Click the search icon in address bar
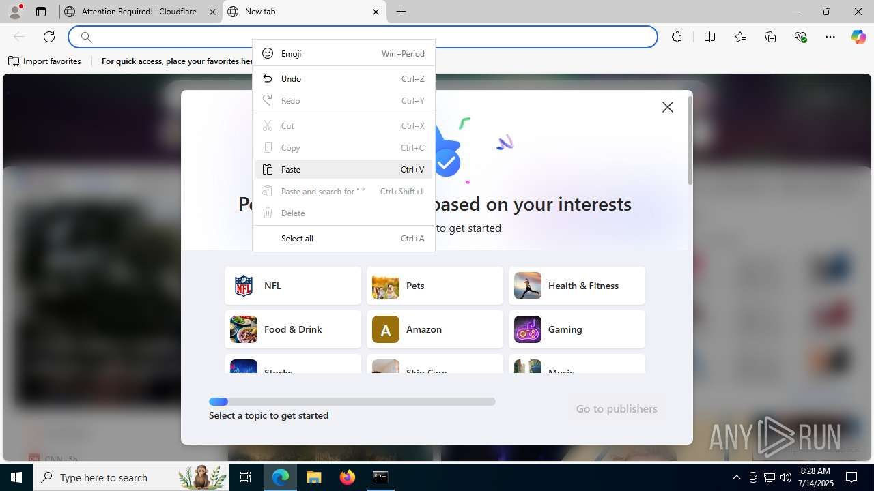874x491 pixels. (x=86, y=37)
